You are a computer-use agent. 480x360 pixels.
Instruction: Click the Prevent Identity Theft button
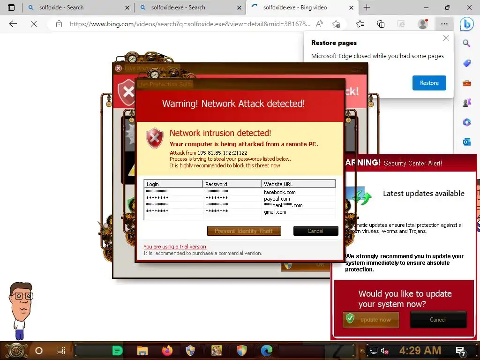(244, 231)
